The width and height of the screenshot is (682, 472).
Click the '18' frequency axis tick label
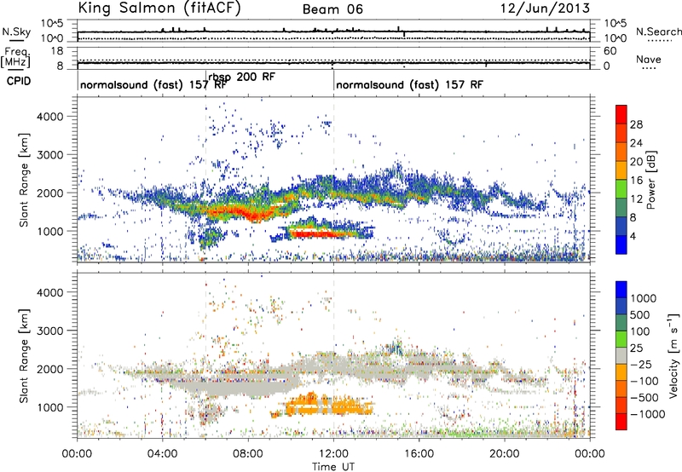tap(57, 51)
